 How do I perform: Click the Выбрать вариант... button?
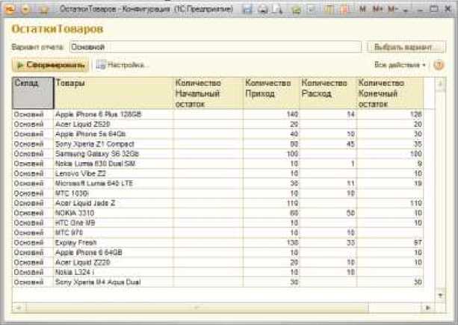406,47
